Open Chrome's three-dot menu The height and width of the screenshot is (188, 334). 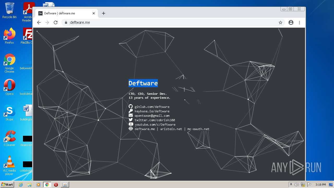point(299,22)
